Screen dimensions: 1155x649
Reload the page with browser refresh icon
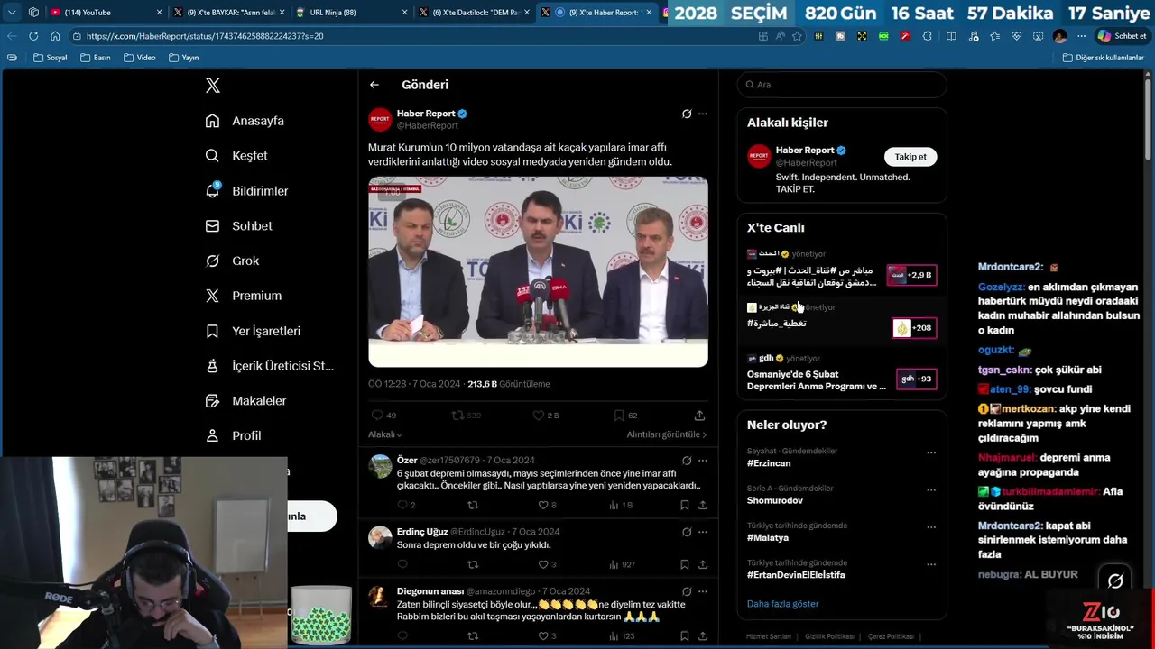click(x=33, y=36)
